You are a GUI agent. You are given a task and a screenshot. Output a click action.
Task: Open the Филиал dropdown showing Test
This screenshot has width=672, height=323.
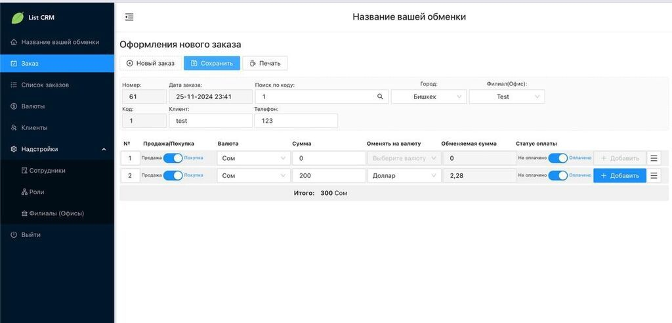click(x=507, y=97)
